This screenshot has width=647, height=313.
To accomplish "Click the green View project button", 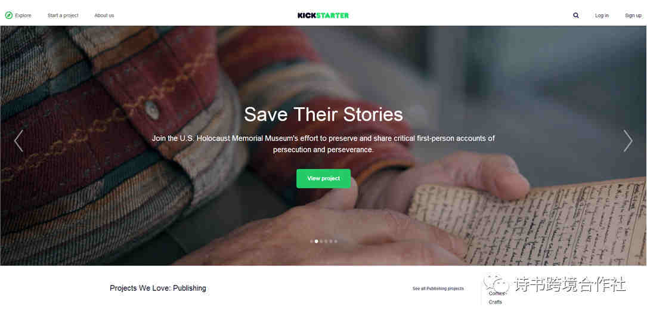I will click(323, 179).
